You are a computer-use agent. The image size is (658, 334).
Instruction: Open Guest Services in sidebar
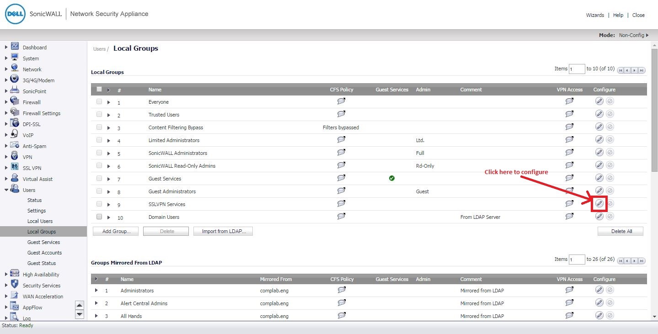[x=43, y=242]
